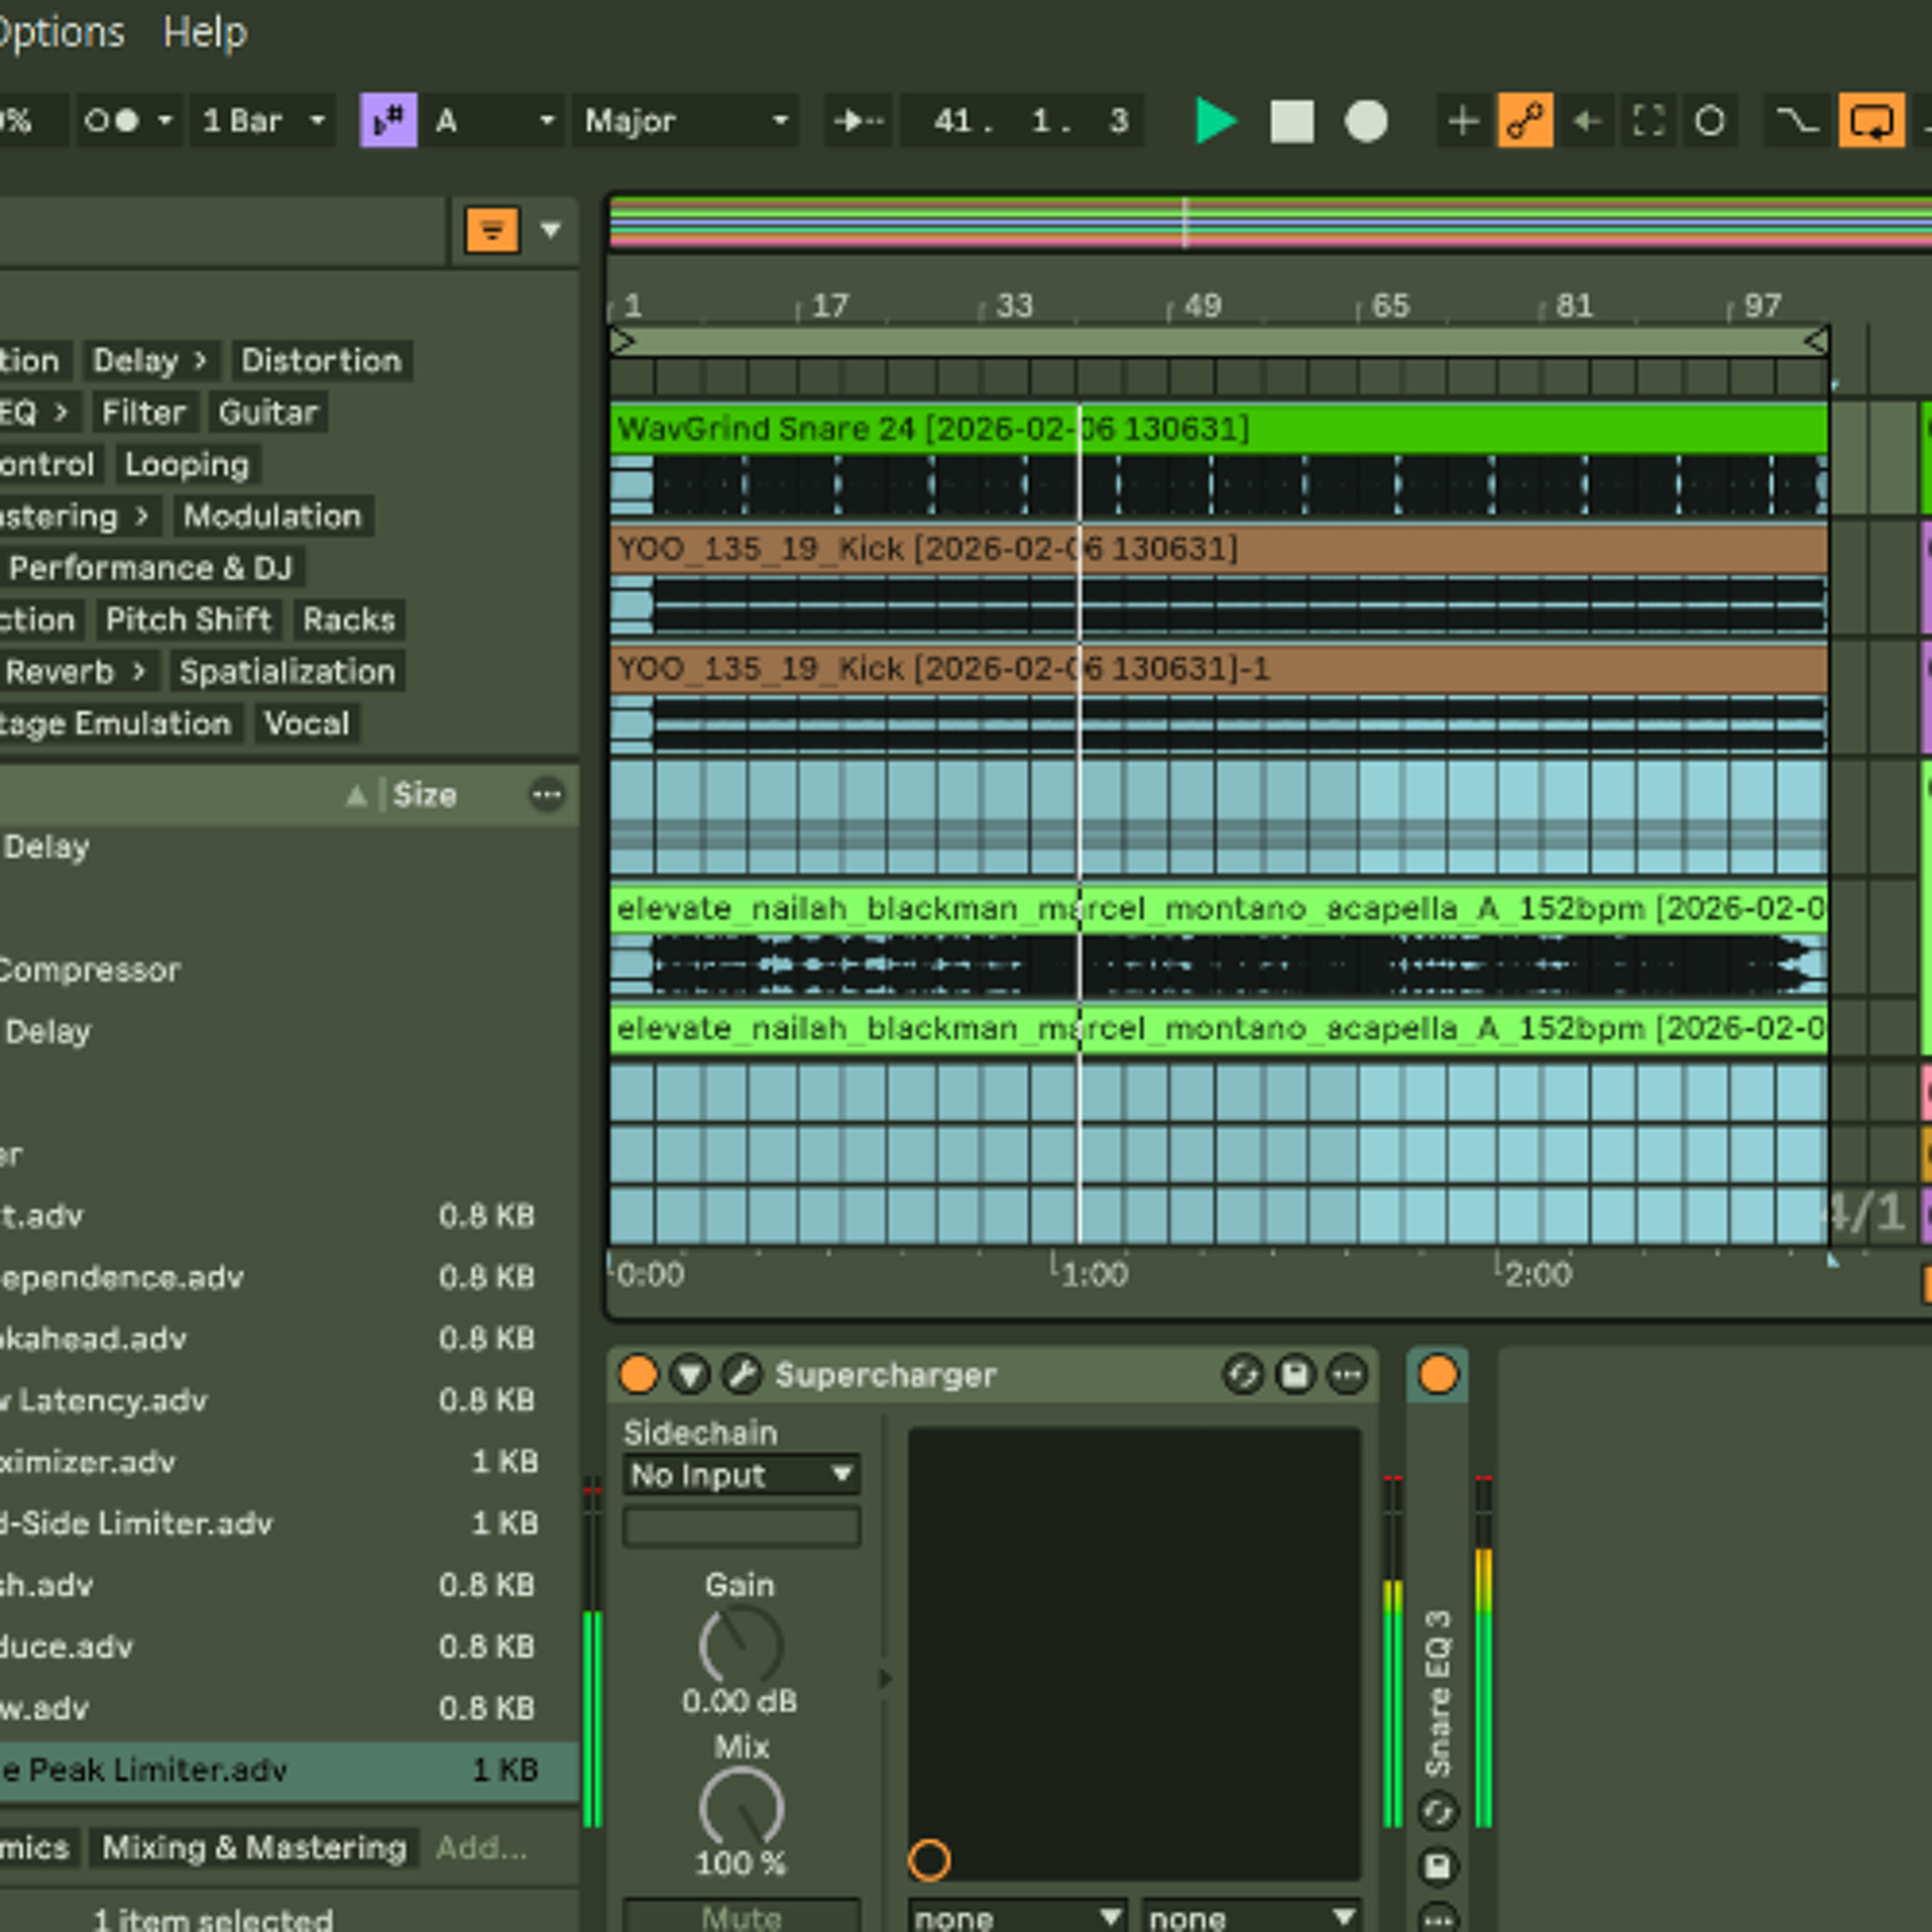Save the Supercharger preset via disk icon
Image resolution: width=1932 pixels, height=1932 pixels.
click(x=1295, y=1374)
